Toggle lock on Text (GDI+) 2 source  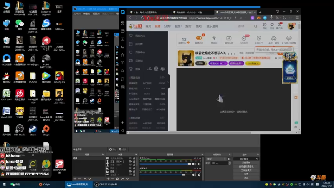point(134,161)
